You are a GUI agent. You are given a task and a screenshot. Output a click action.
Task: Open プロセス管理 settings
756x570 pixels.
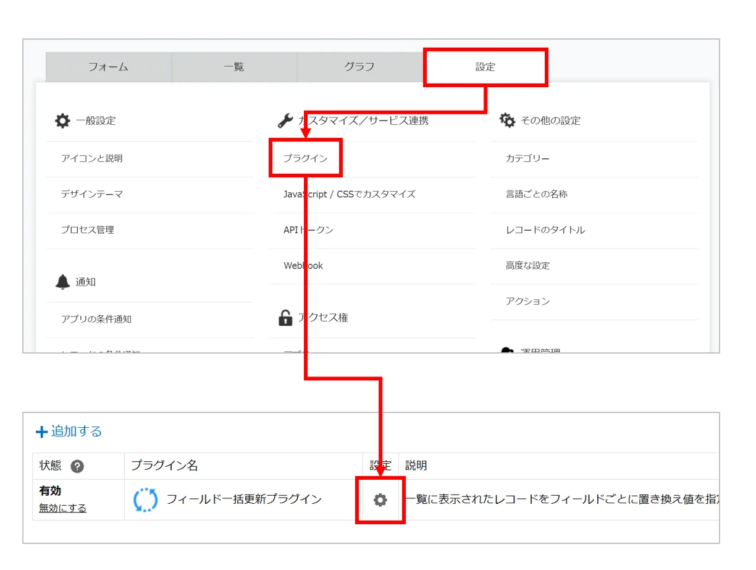tap(87, 230)
